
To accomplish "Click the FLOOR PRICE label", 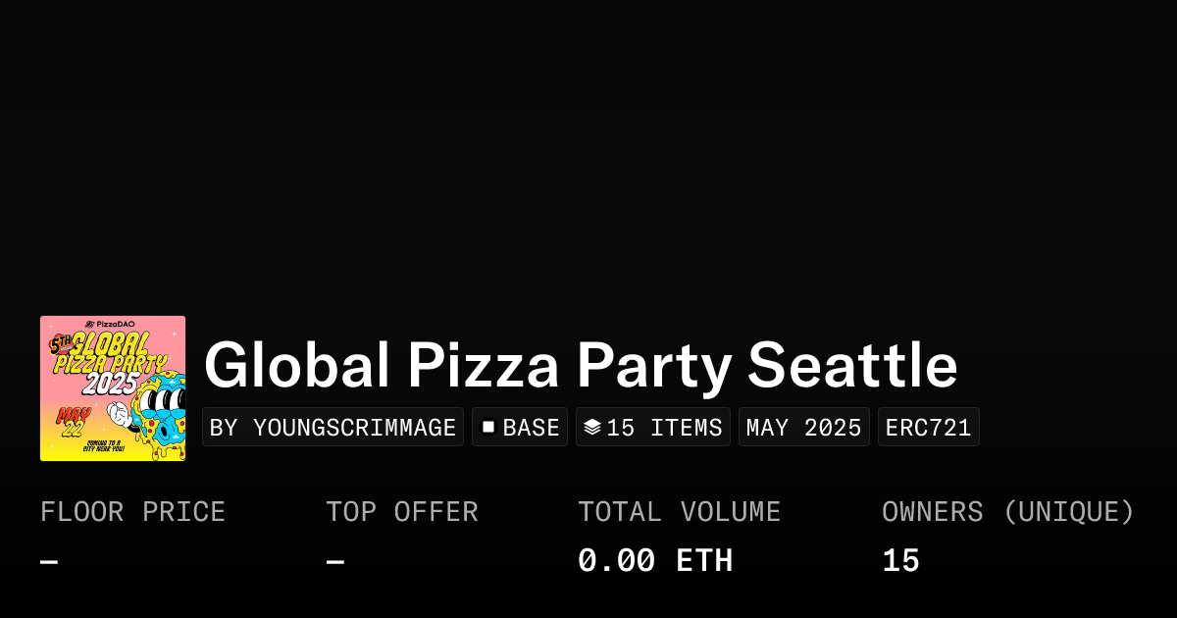I will (x=132, y=512).
